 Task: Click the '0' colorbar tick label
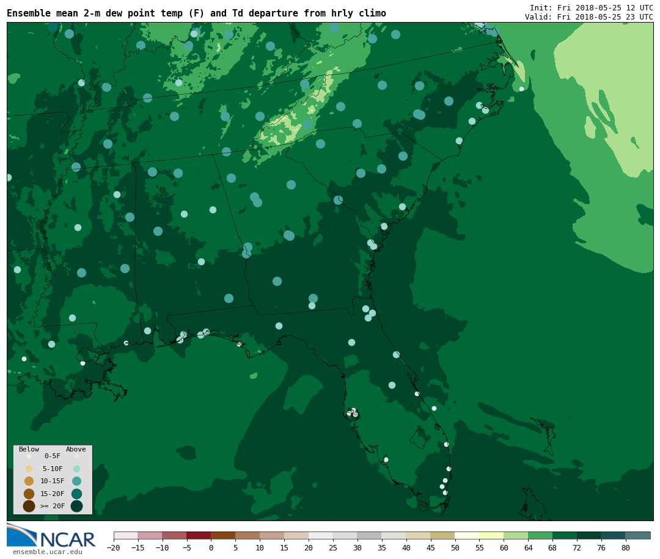[211, 547]
